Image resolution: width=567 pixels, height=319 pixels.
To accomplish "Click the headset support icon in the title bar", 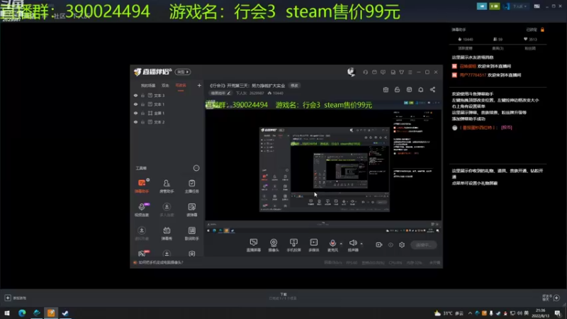I will click(x=365, y=72).
